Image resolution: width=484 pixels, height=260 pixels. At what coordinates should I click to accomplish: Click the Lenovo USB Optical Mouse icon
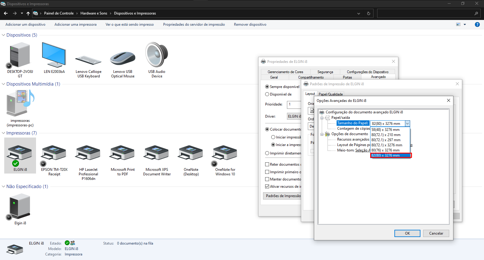click(x=123, y=58)
